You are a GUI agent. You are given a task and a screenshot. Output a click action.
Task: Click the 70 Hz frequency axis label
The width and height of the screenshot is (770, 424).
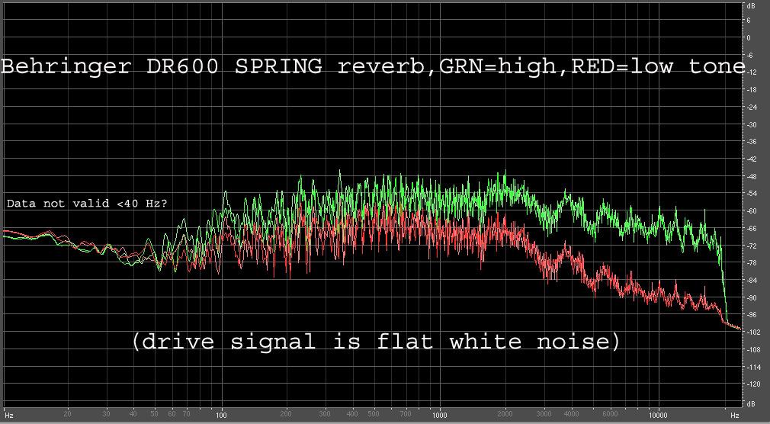click(186, 414)
